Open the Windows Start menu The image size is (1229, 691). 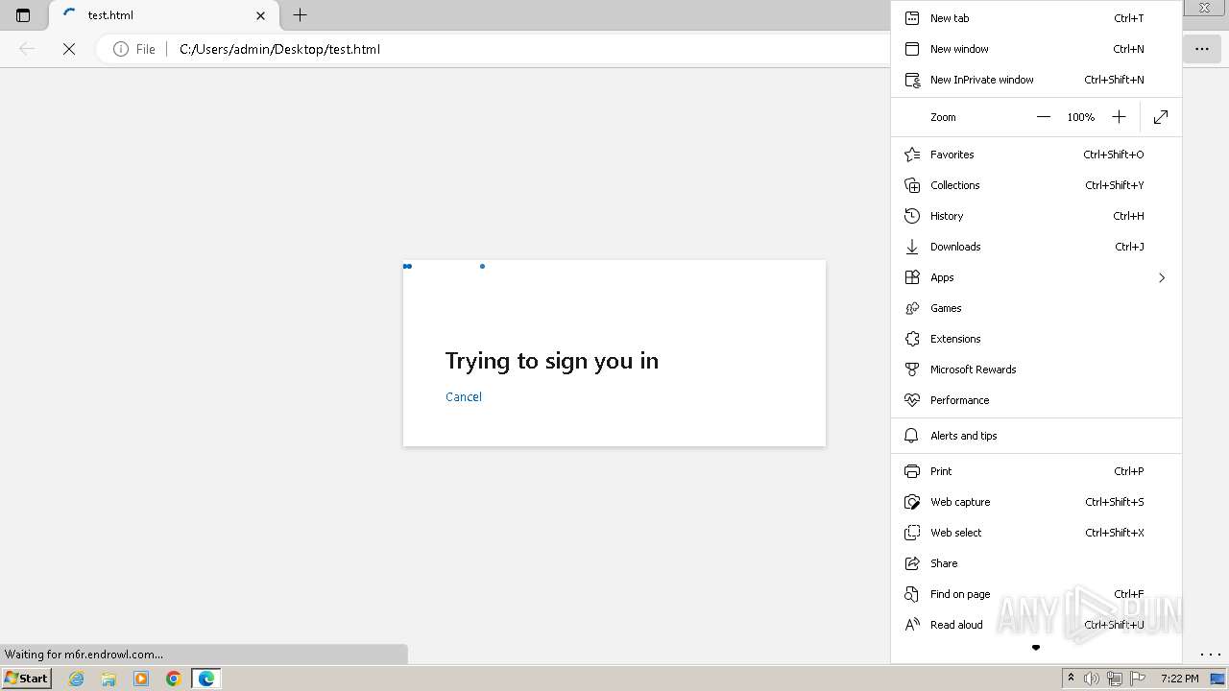pos(27,679)
